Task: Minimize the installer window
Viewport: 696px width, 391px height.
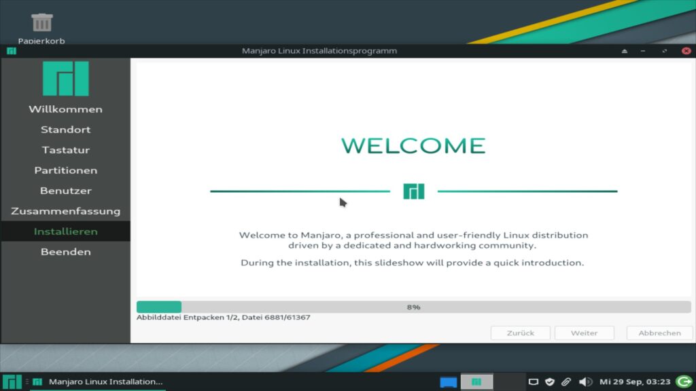Action: (x=643, y=51)
